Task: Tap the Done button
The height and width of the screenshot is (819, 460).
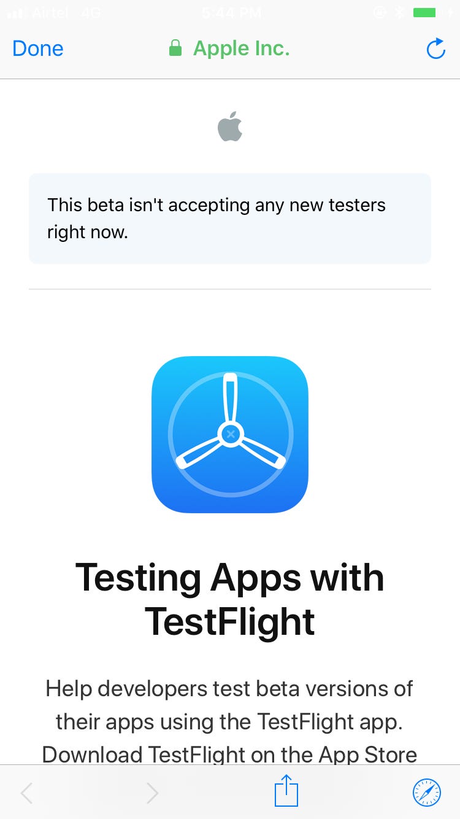Action: click(x=38, y=49)
